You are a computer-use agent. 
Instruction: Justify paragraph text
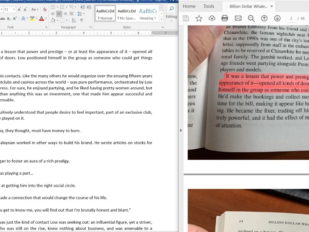click(x=71, y=14)
